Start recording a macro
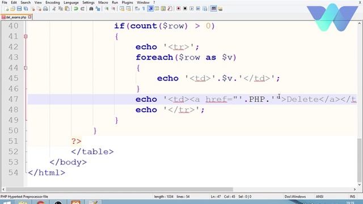363x204 pixels. [179, 9]
